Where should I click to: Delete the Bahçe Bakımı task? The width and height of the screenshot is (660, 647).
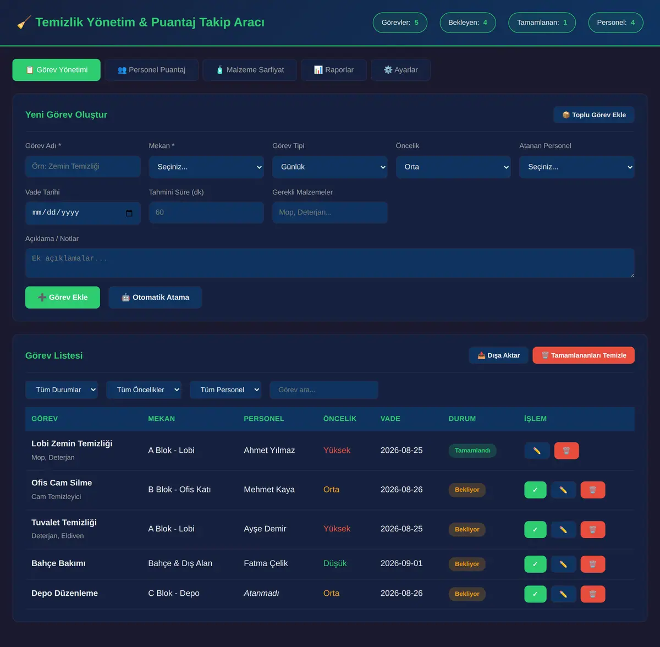593,564
